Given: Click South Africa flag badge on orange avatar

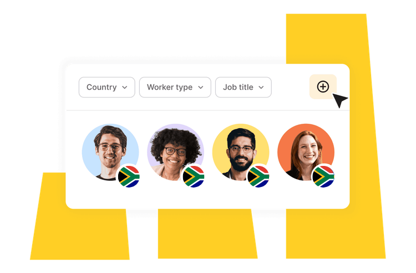Looking at the screenshot, I should pos(324,176).
